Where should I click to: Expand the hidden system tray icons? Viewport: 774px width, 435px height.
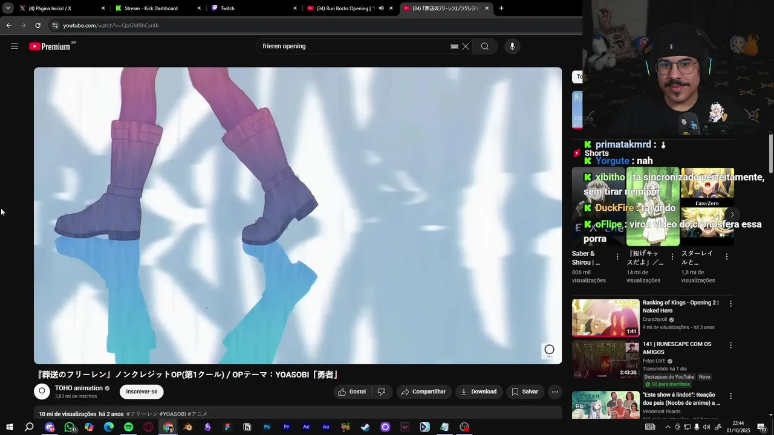tap(668, 427)
